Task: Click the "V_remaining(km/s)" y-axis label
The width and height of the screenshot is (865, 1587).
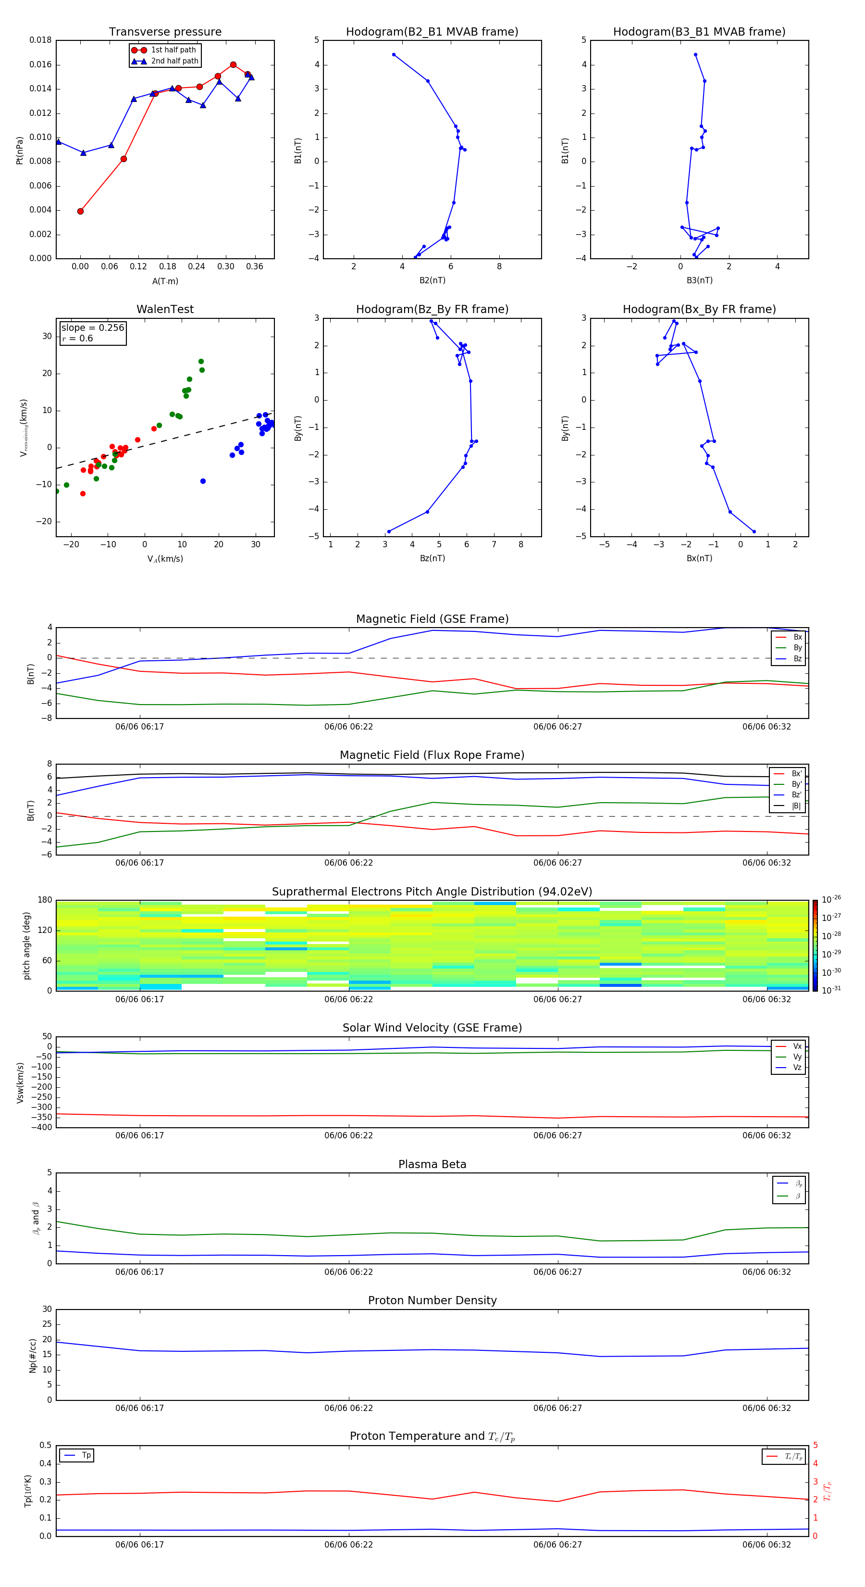Action: (x=24, y=428)
